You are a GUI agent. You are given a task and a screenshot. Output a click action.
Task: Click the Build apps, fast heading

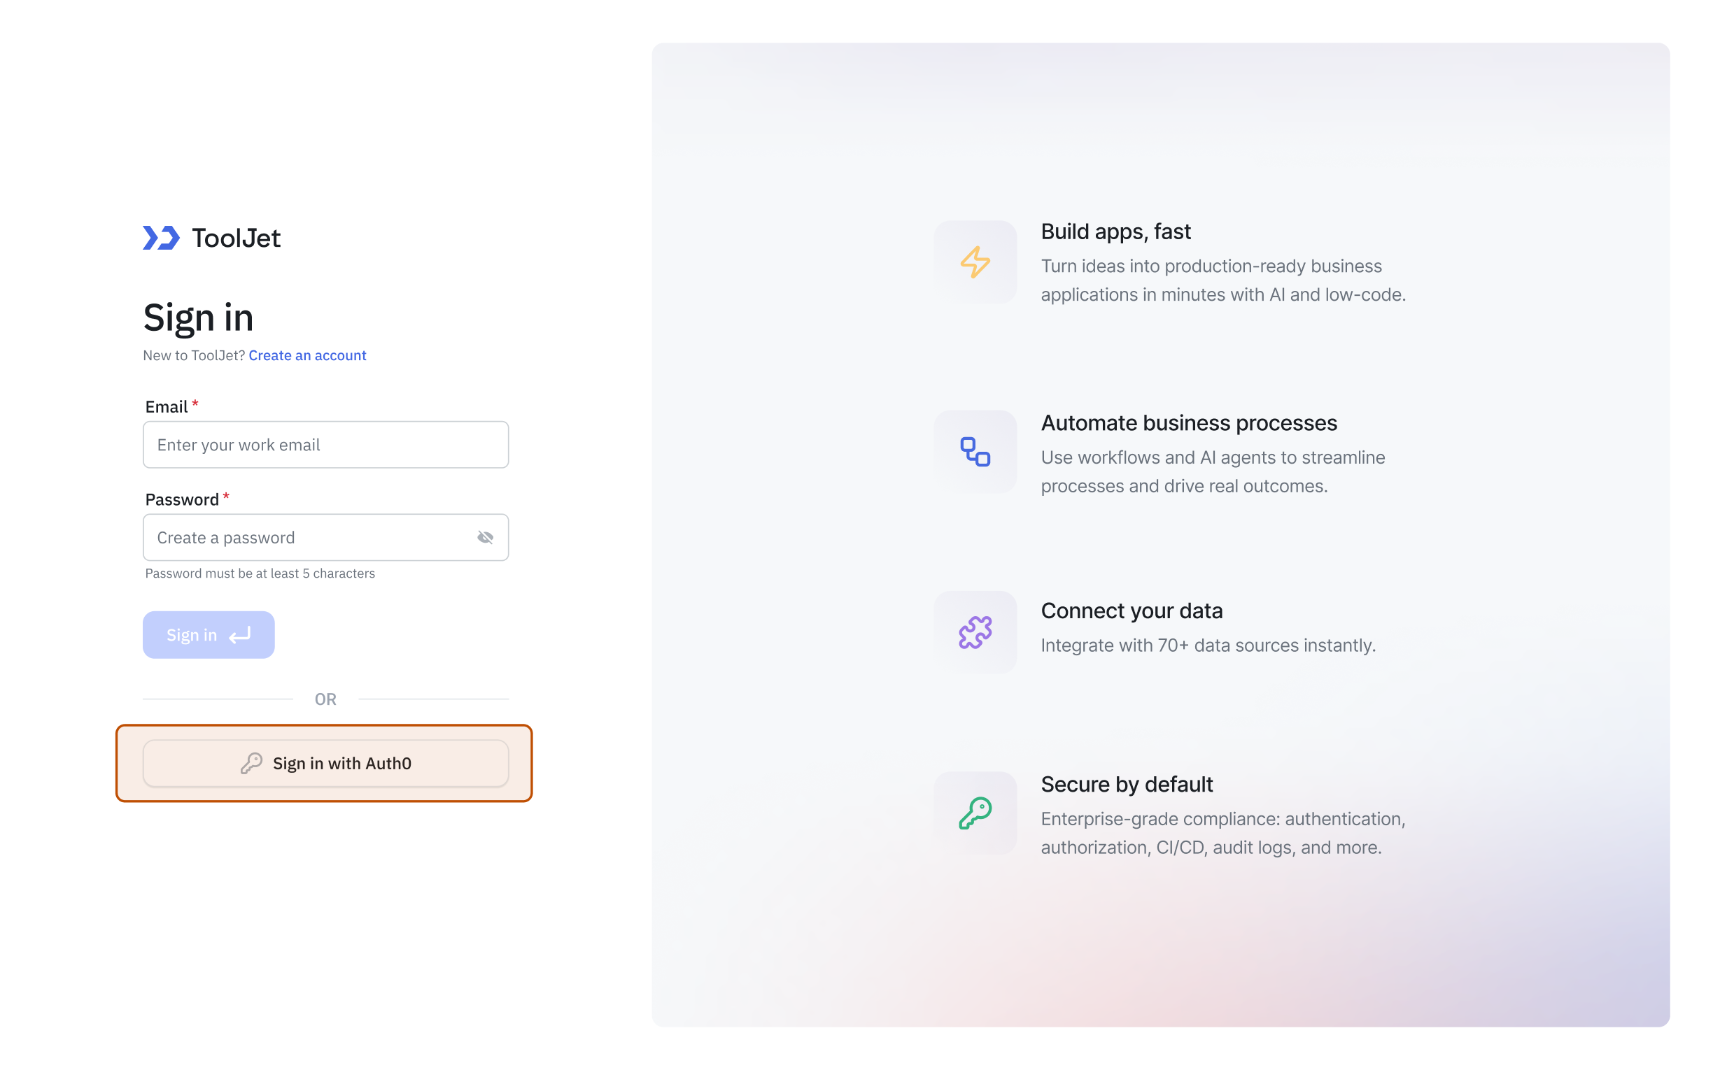pyautogui.click(x=1115, y=231)
